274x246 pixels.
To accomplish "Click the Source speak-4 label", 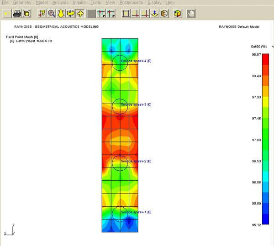I will (136, 61).
